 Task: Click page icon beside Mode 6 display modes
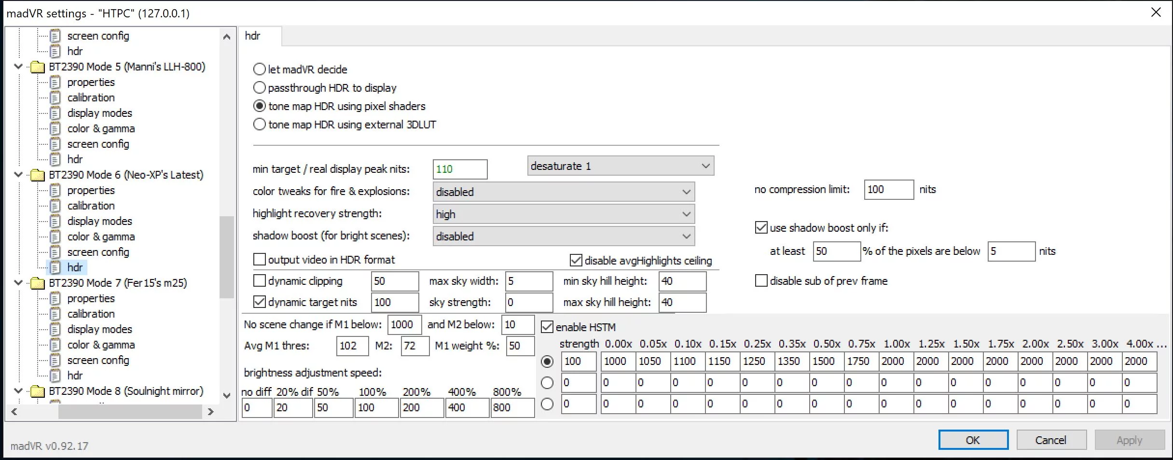(55, 221)
